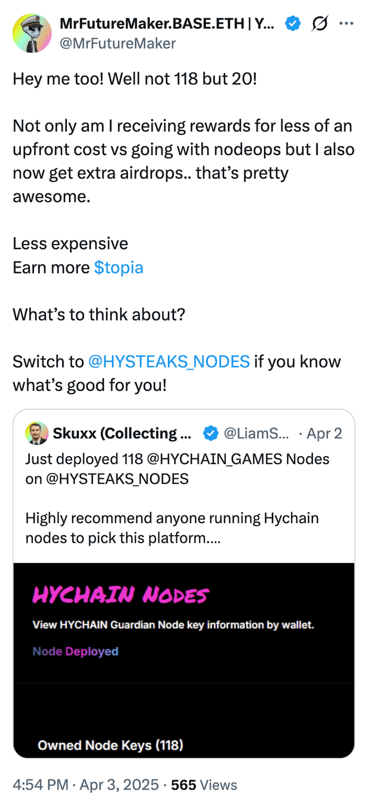Click the @MrFutureMaker handle

tap(118, 43)
